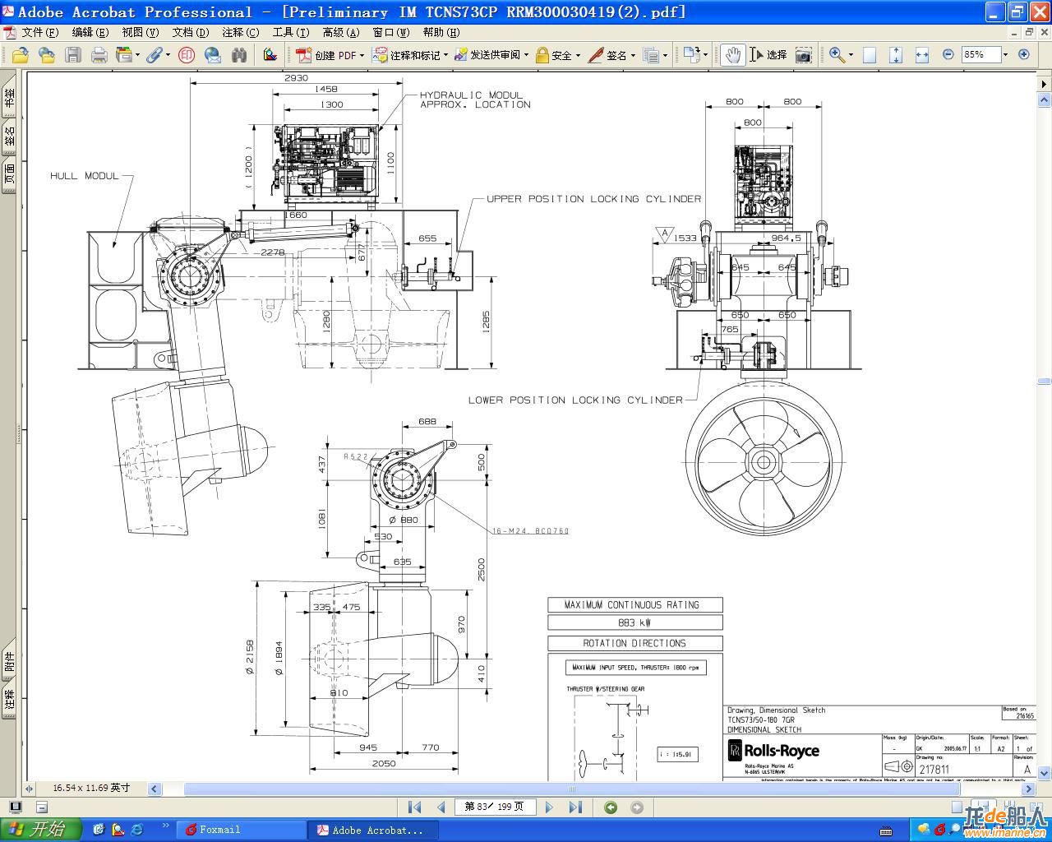Open the 高级(A) menu
The image size is (1052, 842).
click(x=341, y=32)
